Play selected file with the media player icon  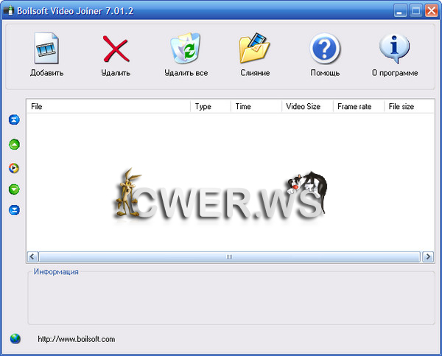(14, 168)
